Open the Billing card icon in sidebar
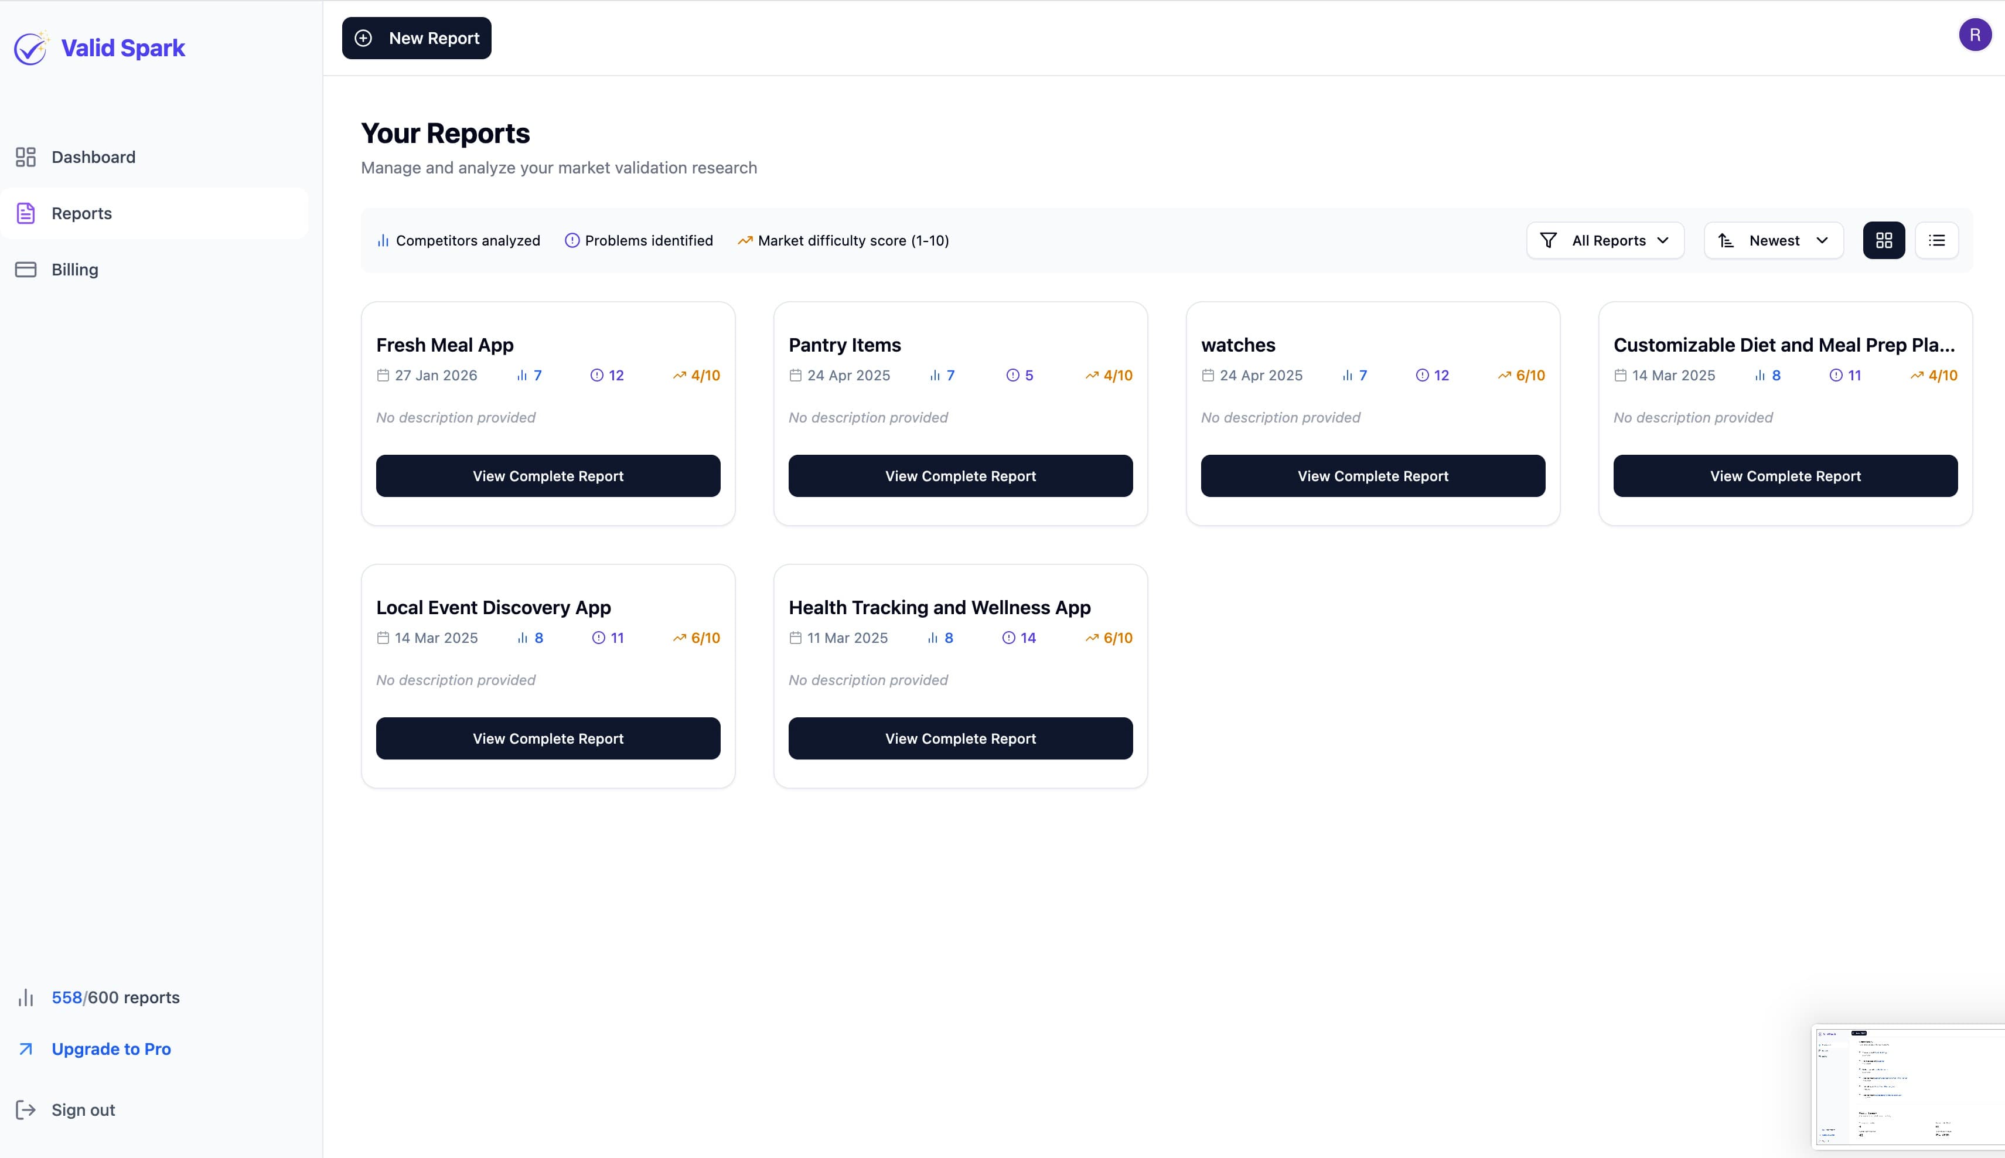Screen dimensions: 2005x1158 pyautogui.click(x=26, y=269)
